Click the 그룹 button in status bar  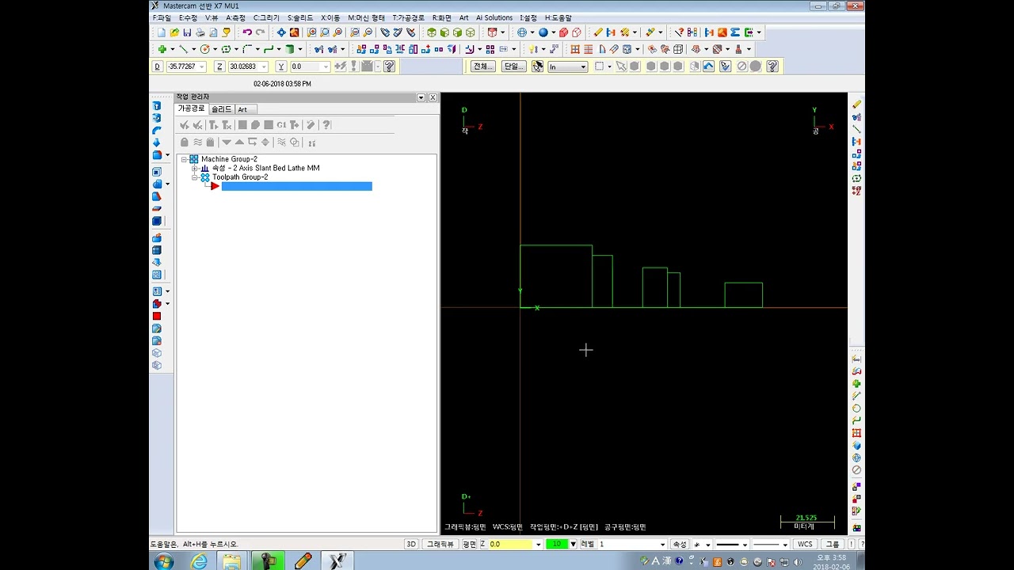point(833,545)
